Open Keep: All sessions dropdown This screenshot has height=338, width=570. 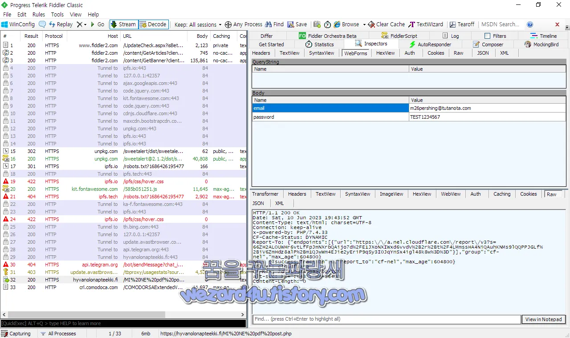[198, 24]
